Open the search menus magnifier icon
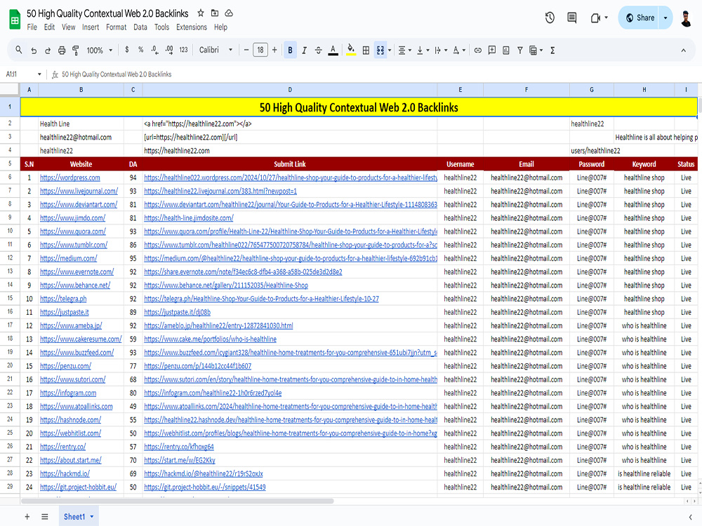 [18, 50]
